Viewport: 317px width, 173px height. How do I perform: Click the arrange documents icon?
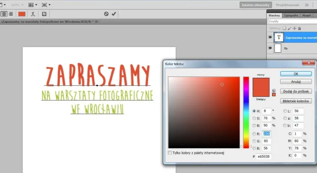point(31,5)
